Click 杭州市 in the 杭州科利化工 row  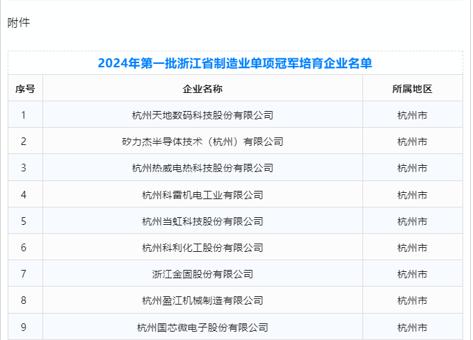coord(412,248)
